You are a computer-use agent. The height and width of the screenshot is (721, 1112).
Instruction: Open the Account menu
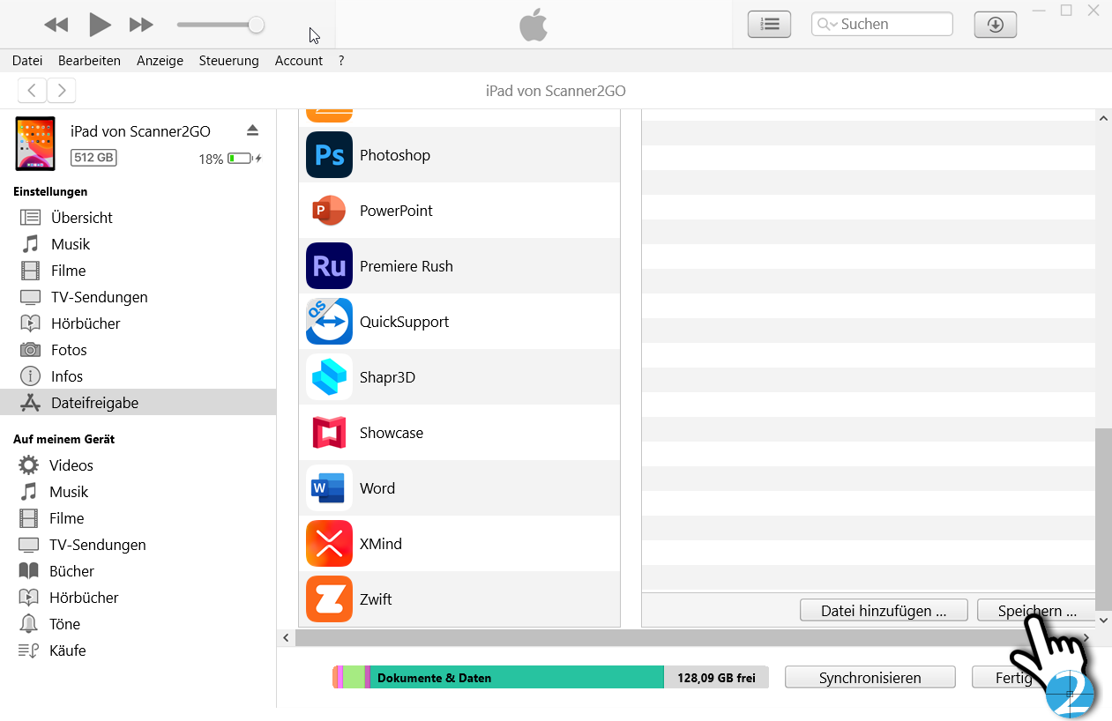coord(299,61)
